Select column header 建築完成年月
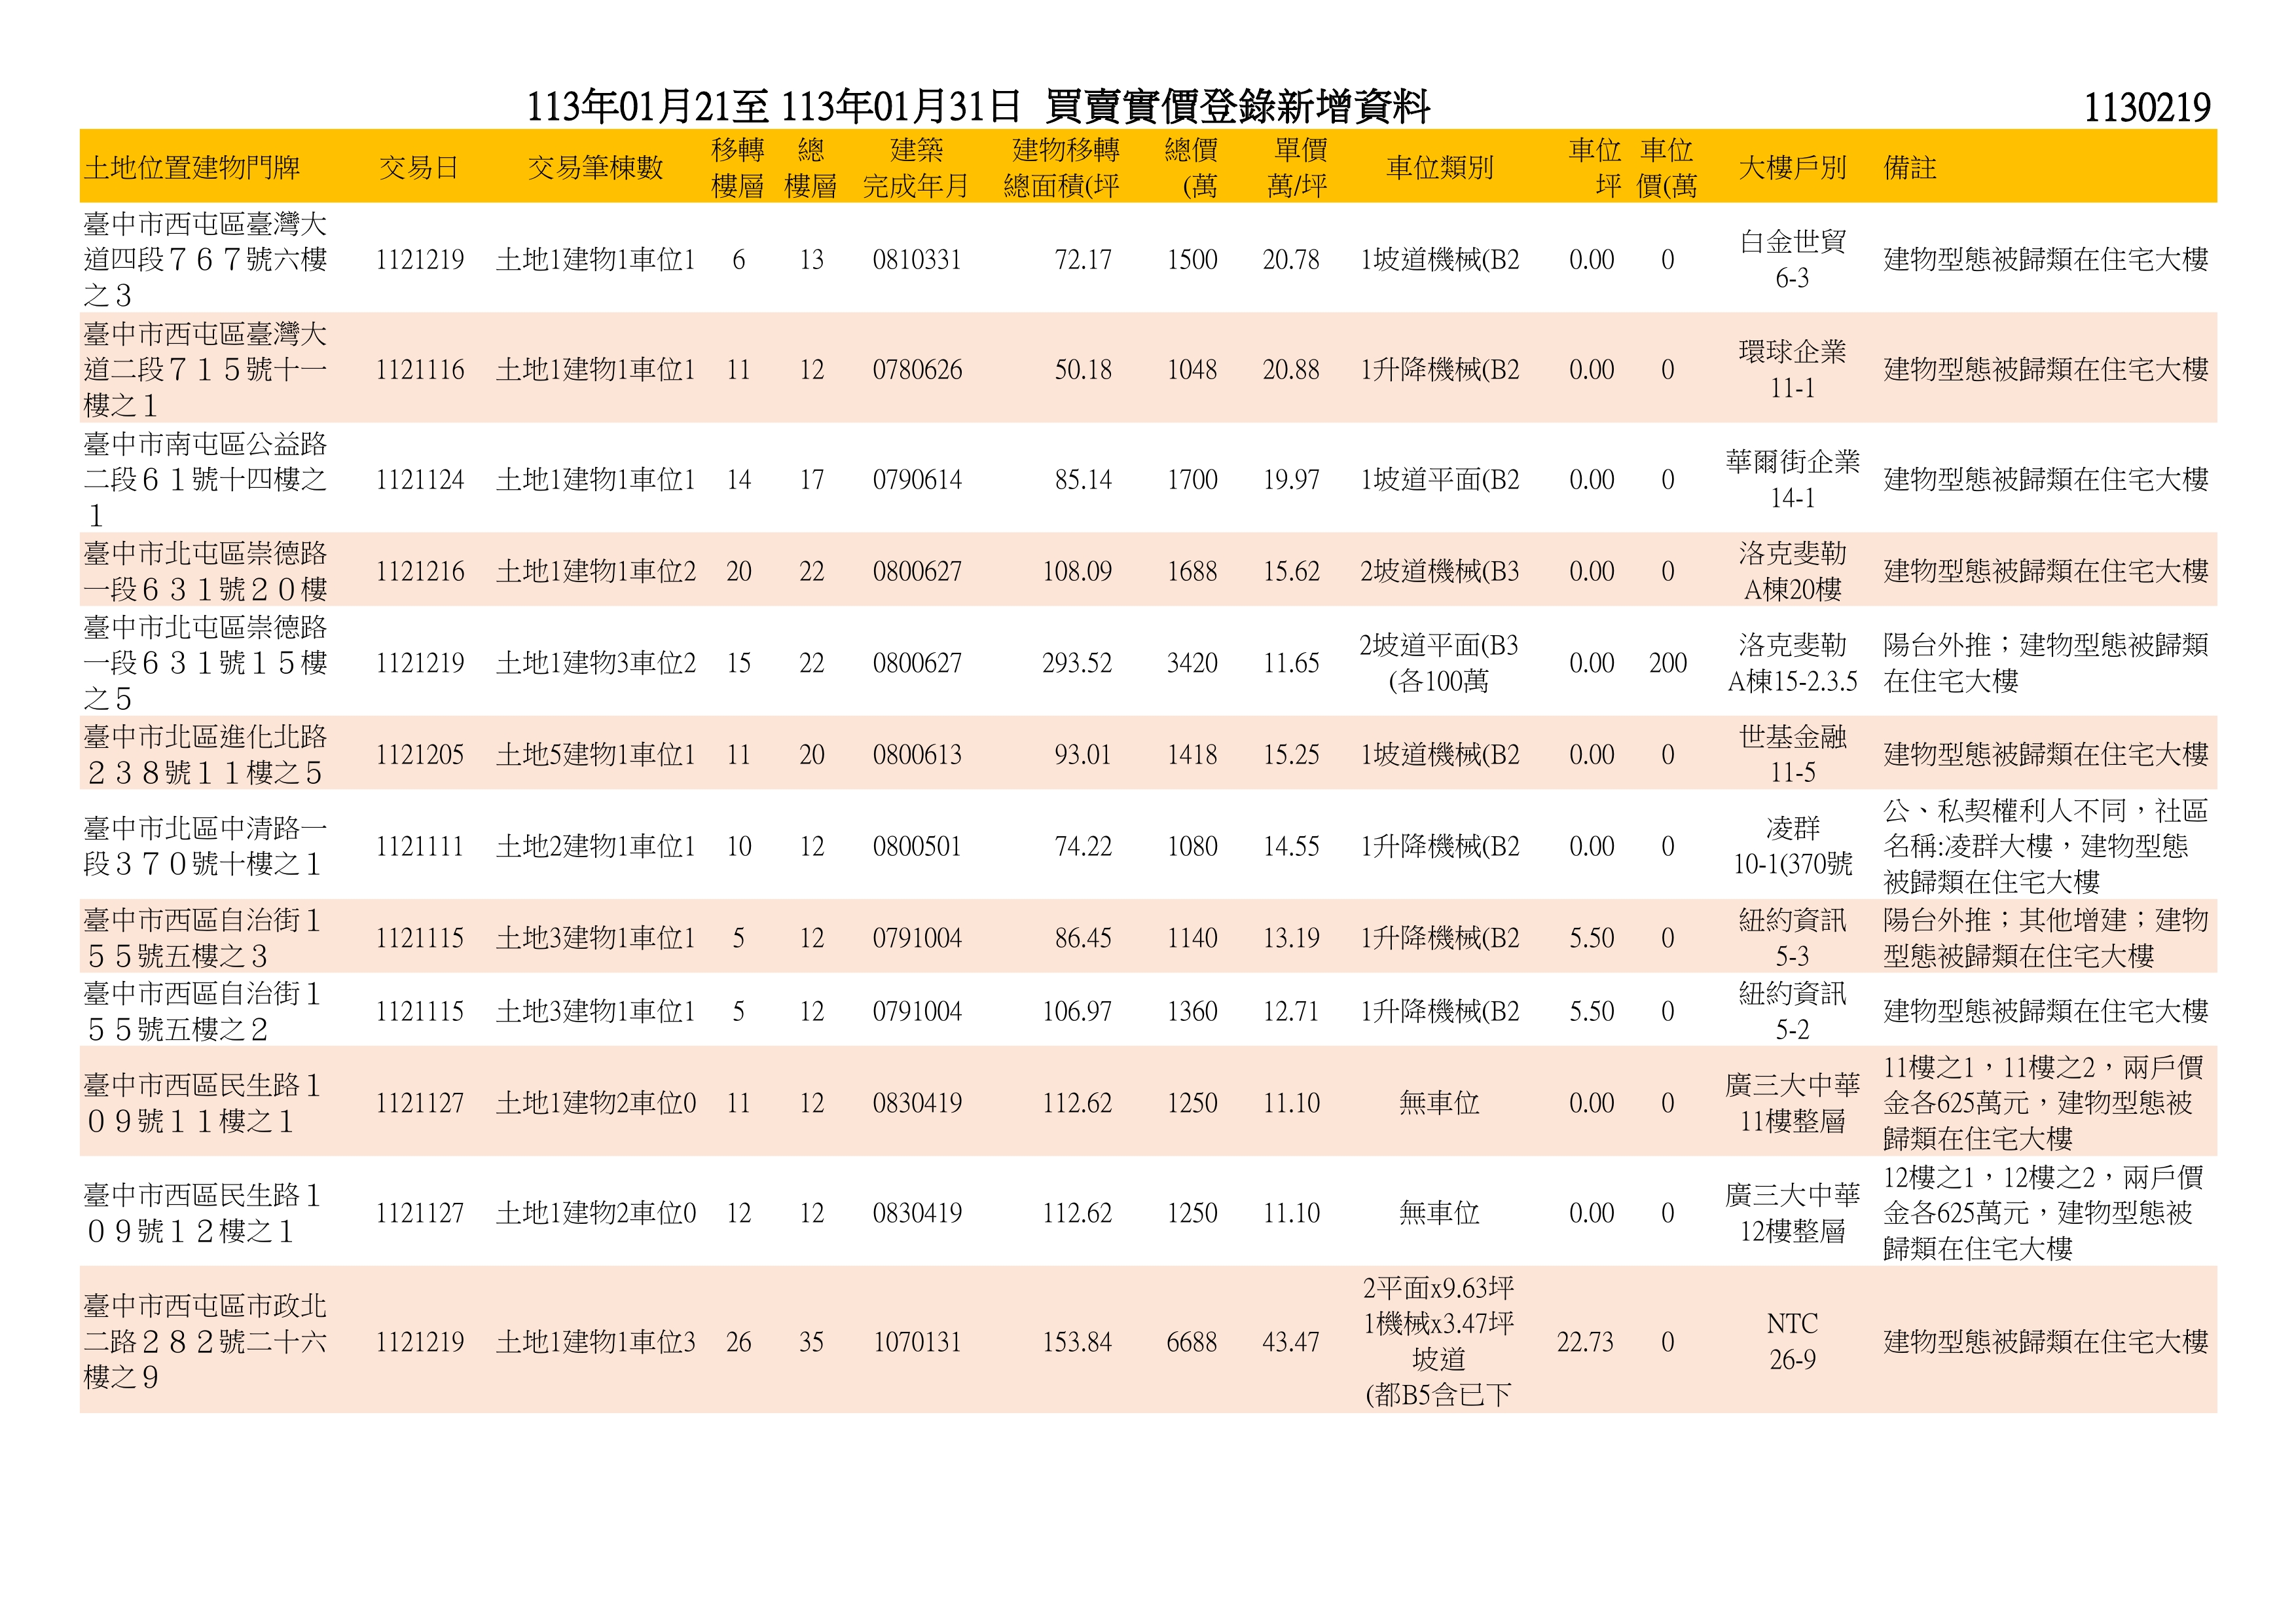Viewport: 2296px width, 1624px height. 916,167
